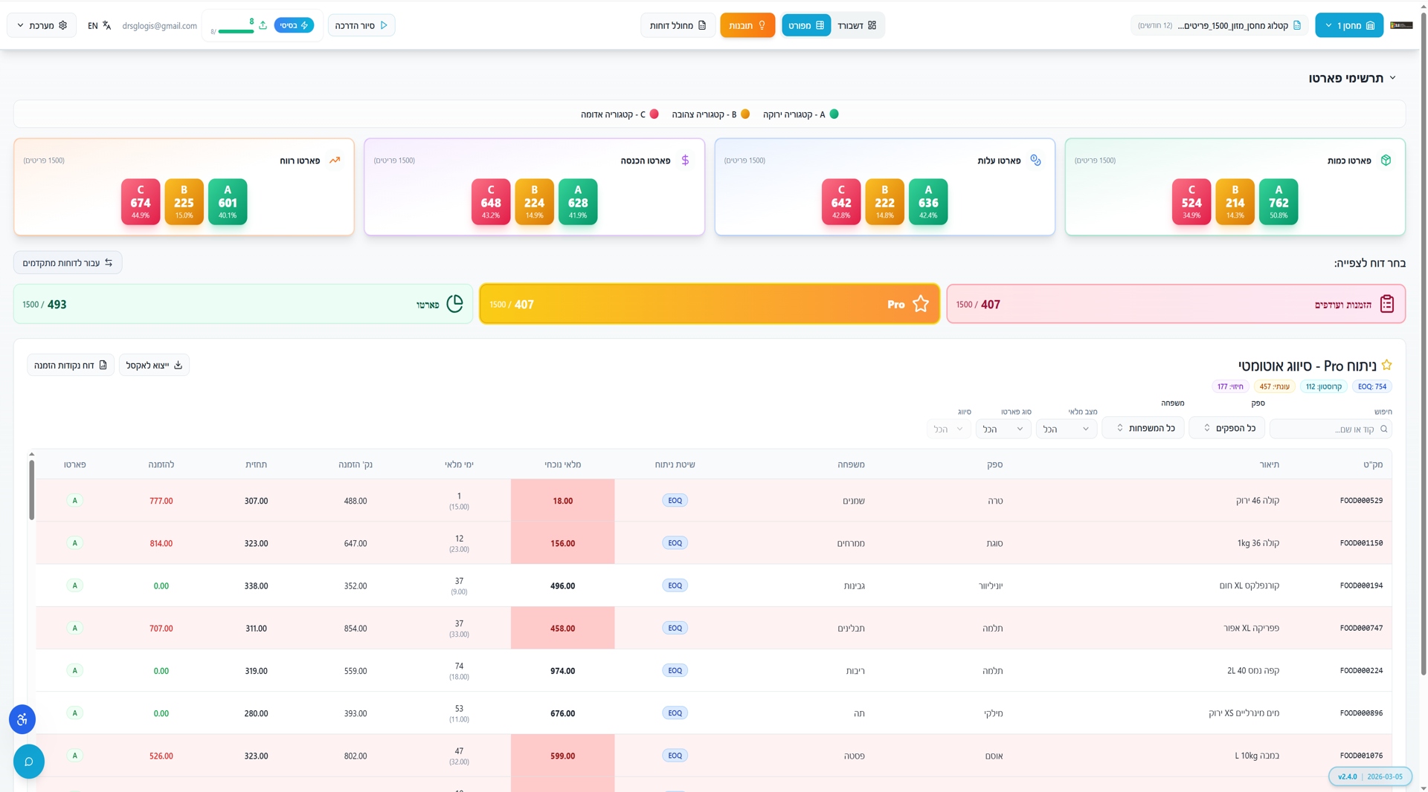Click the star icon beside ניתוח Pro heading

pyautogui.click(x=1386, y=366)
